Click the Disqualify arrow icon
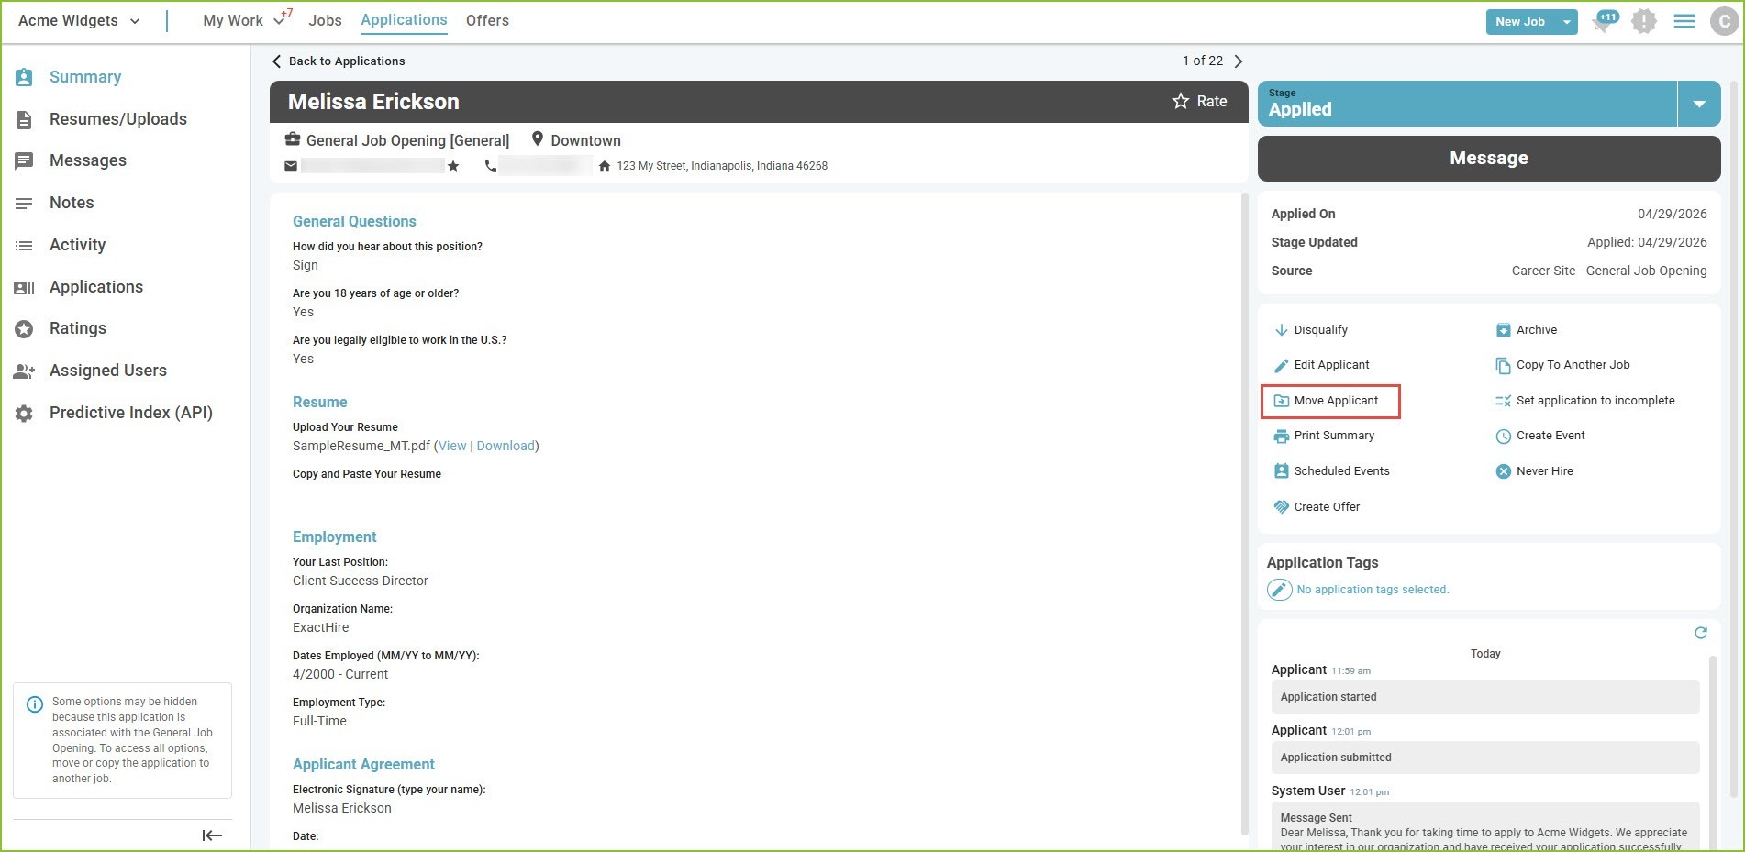 pyautogui.click(x=1281, y=330)
